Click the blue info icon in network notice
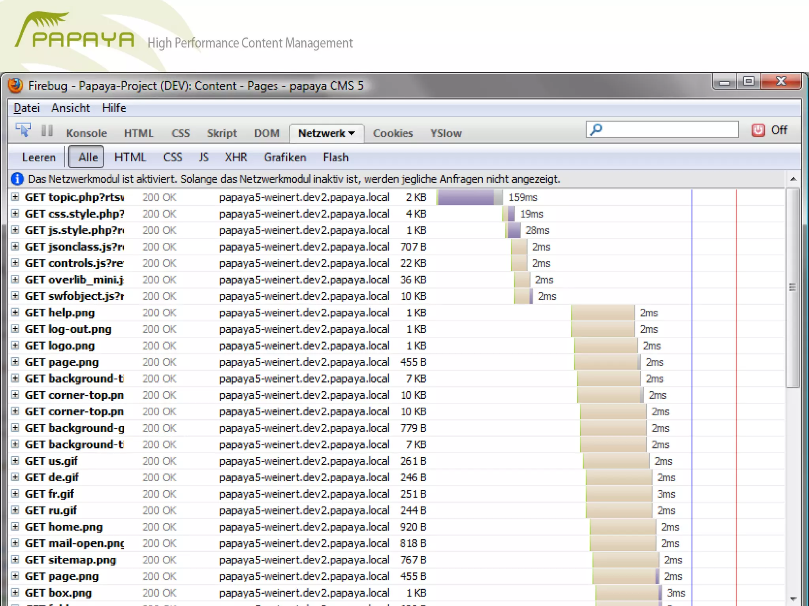Screen dimensions: 809x606 (17, 179)
